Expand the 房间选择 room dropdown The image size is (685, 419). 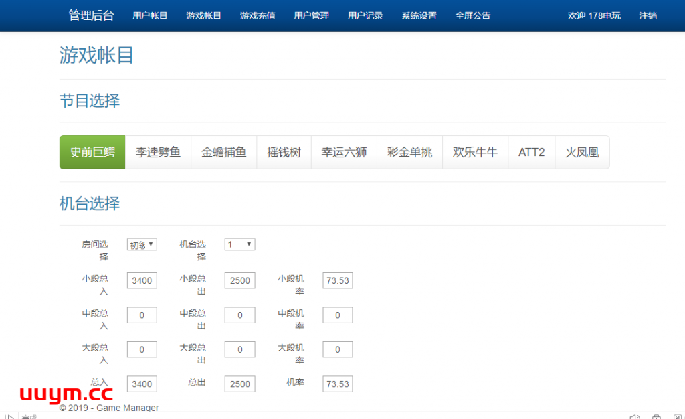[x=142, y=245]
